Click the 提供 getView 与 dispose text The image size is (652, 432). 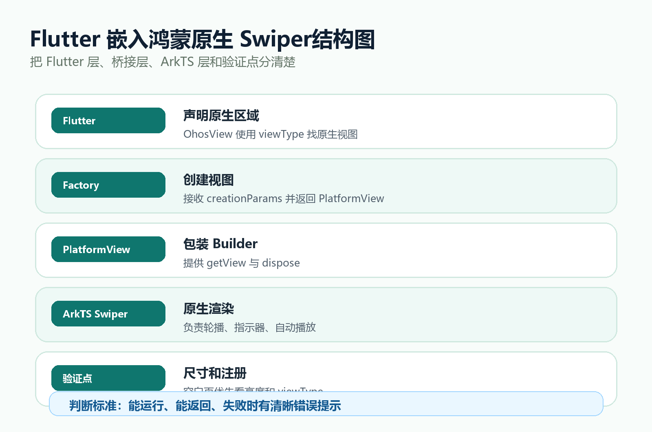point(242,263)
